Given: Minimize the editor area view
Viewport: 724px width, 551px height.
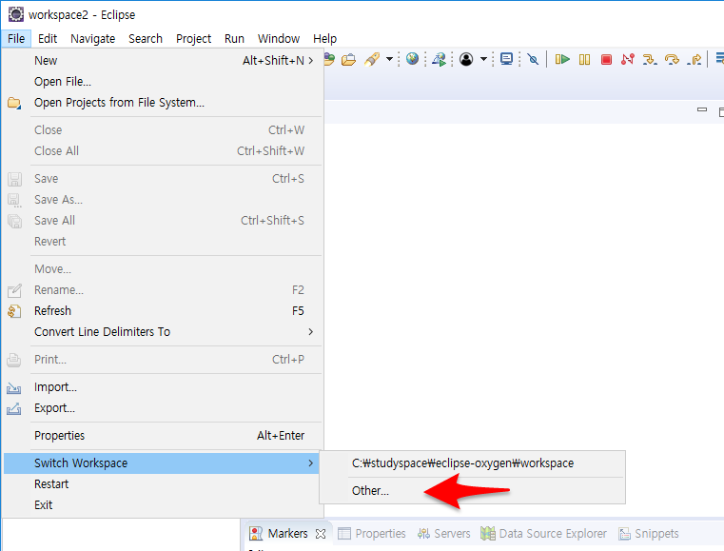Looking at the screenshot, I should pos(702,110).
